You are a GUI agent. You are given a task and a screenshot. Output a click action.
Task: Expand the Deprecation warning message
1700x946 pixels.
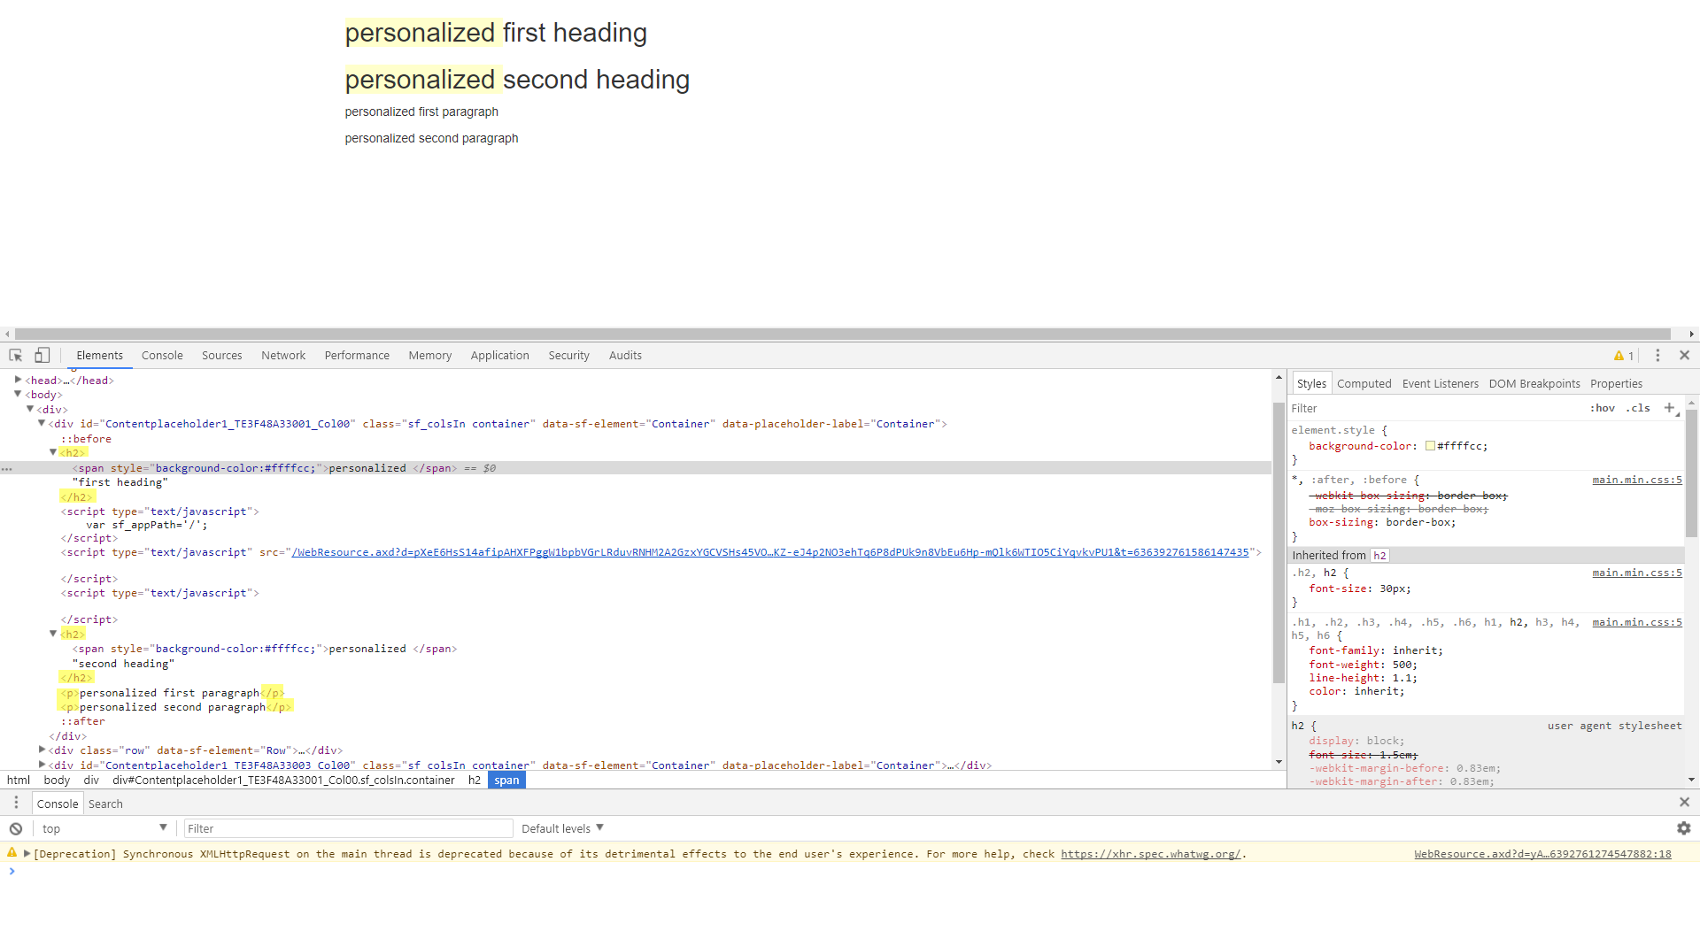(x=27, y=853)
